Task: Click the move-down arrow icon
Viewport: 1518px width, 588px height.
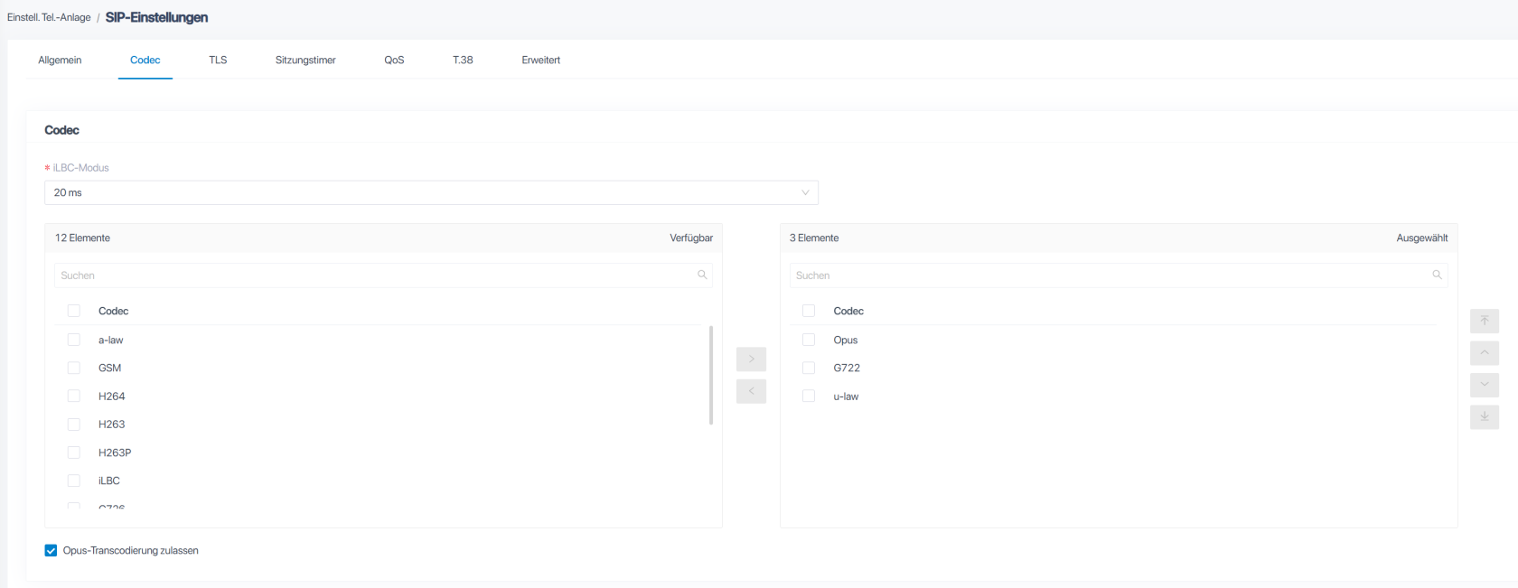Action: click(1484, 385)
